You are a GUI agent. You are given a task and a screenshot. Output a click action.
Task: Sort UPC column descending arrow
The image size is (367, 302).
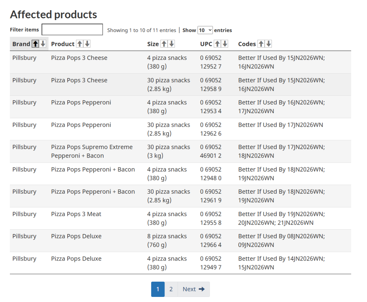point(225,44)
